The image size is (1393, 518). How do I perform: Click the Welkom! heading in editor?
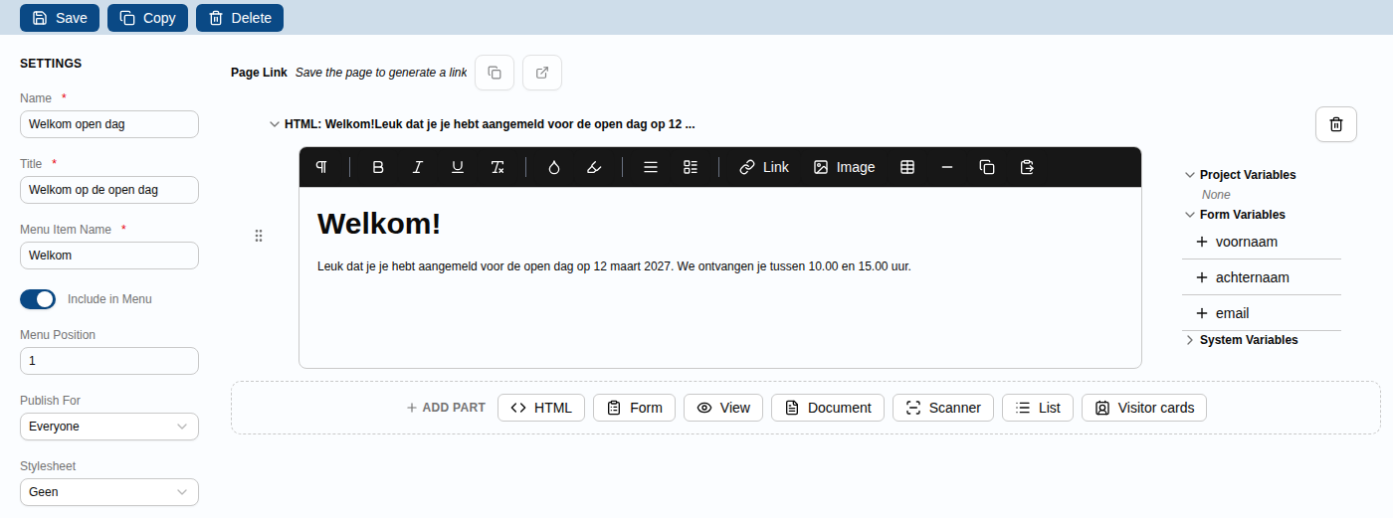click(379, 224)
